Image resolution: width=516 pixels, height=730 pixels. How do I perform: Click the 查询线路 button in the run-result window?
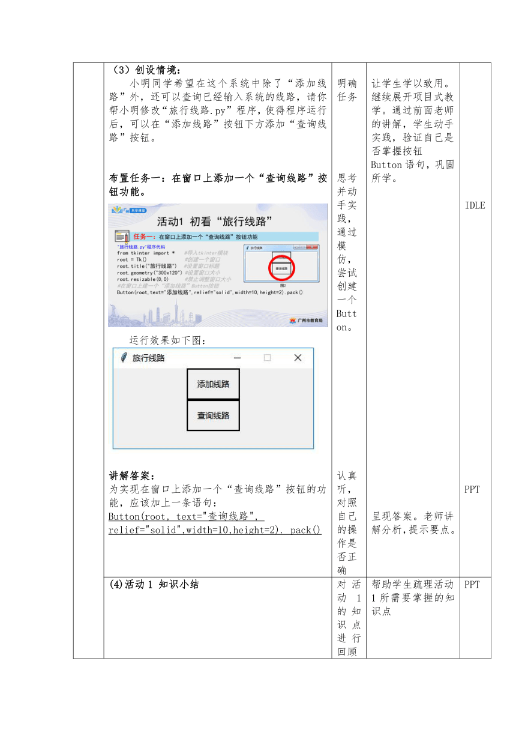pos(213,415)
